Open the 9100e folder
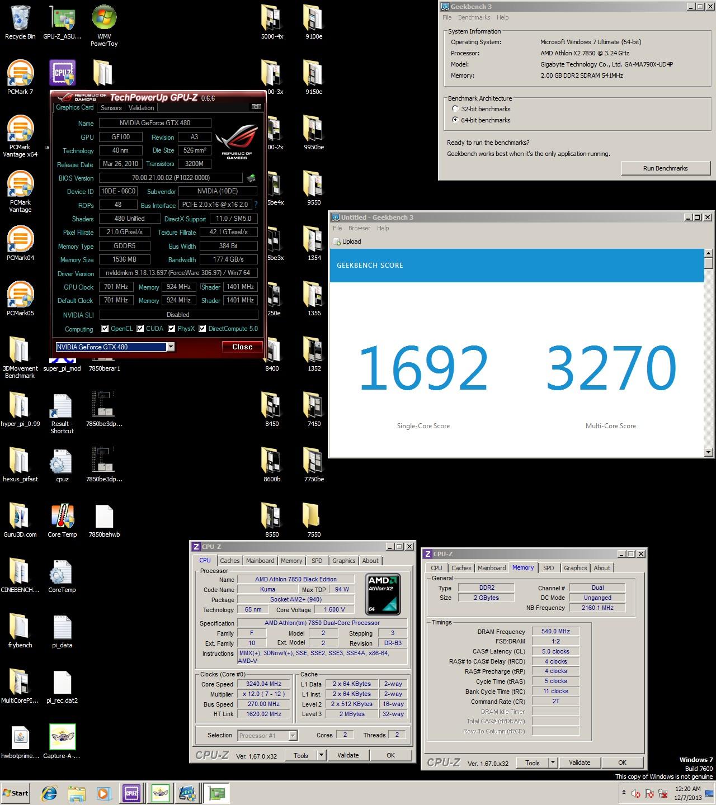This screenshot has width=716, height=805. (314, 22)
